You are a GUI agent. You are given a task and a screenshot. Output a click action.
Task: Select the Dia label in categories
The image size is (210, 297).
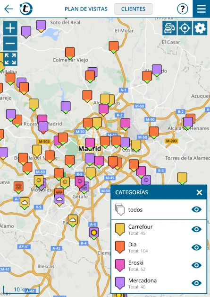click(132, 244)
